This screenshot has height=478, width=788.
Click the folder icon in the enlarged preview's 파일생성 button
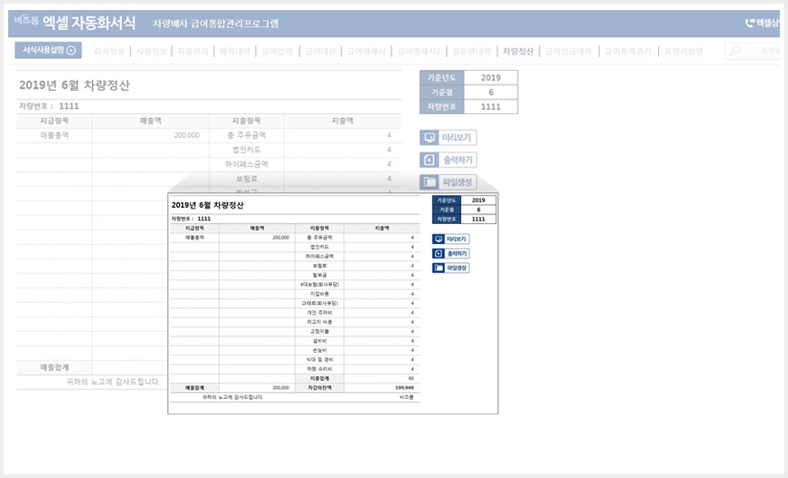point(438,268)
